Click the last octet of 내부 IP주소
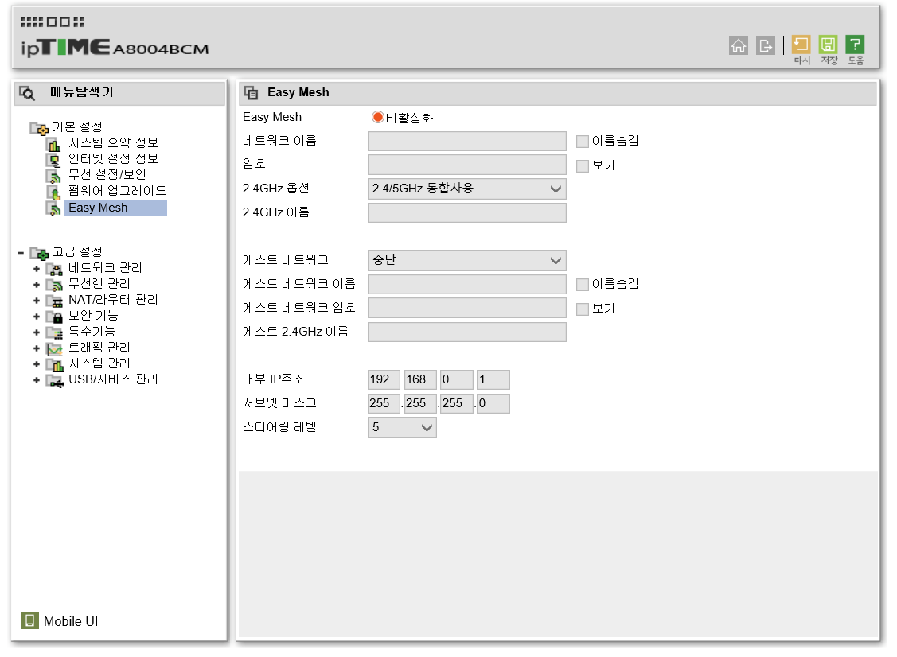897x657 pixels. pyautogui.click(x=493, y=379)
